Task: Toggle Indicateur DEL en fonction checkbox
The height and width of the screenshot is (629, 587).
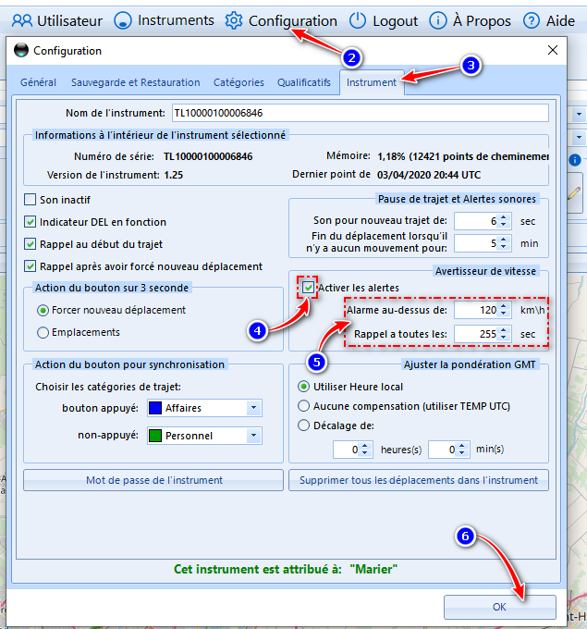Action: (31, 222)
